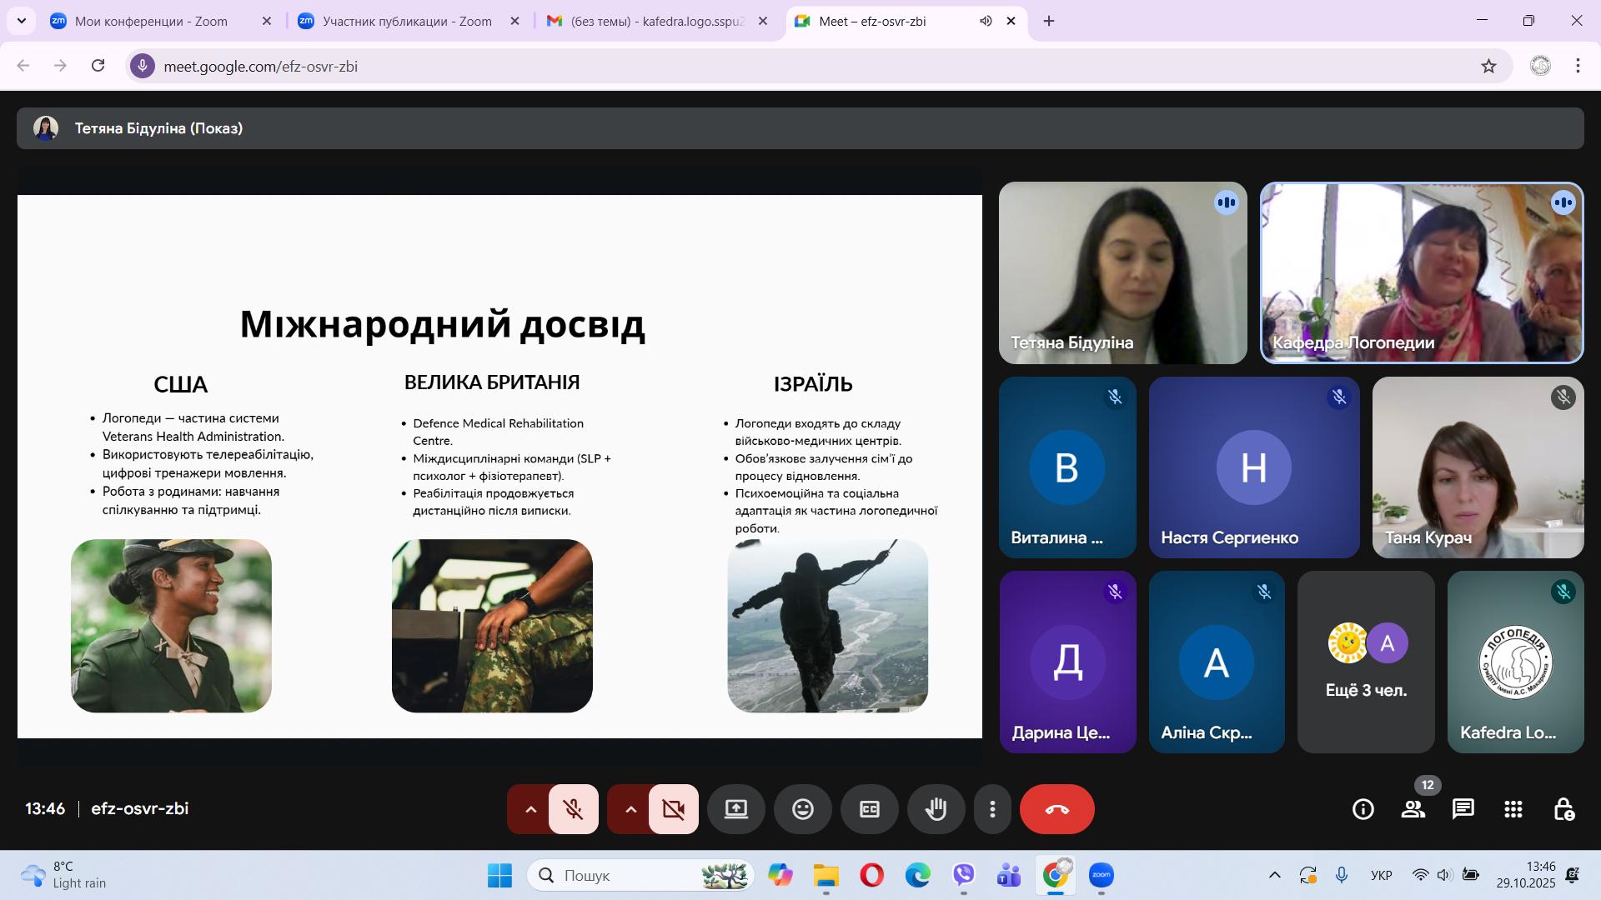Open Viber from the taskbar
The width and height of the screenshot is (1601, 900).
tap(963, 875)
